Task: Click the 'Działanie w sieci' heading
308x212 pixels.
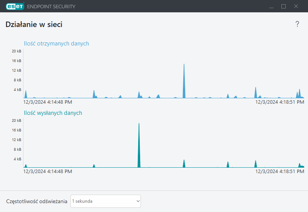Action: click(x=34, y=25)
